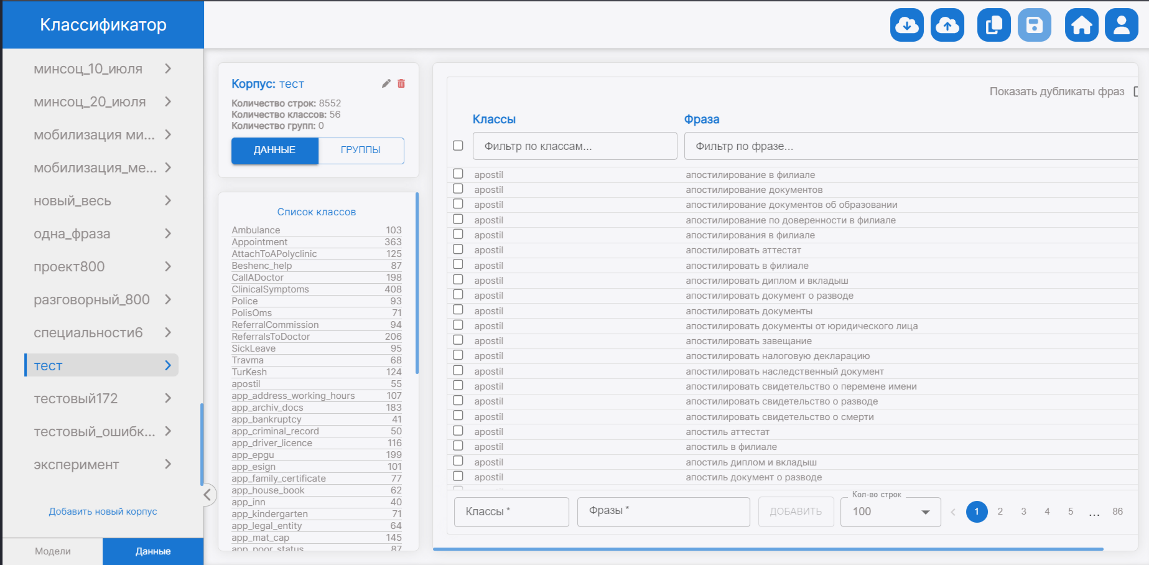This screenshot has height=565, width=1149.
Task: Click the cloud download icon
Action: tap(906, 25)
